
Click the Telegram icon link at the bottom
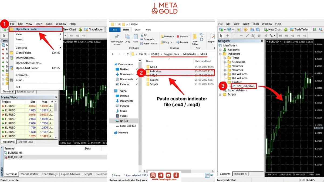(x=161, y=175)
